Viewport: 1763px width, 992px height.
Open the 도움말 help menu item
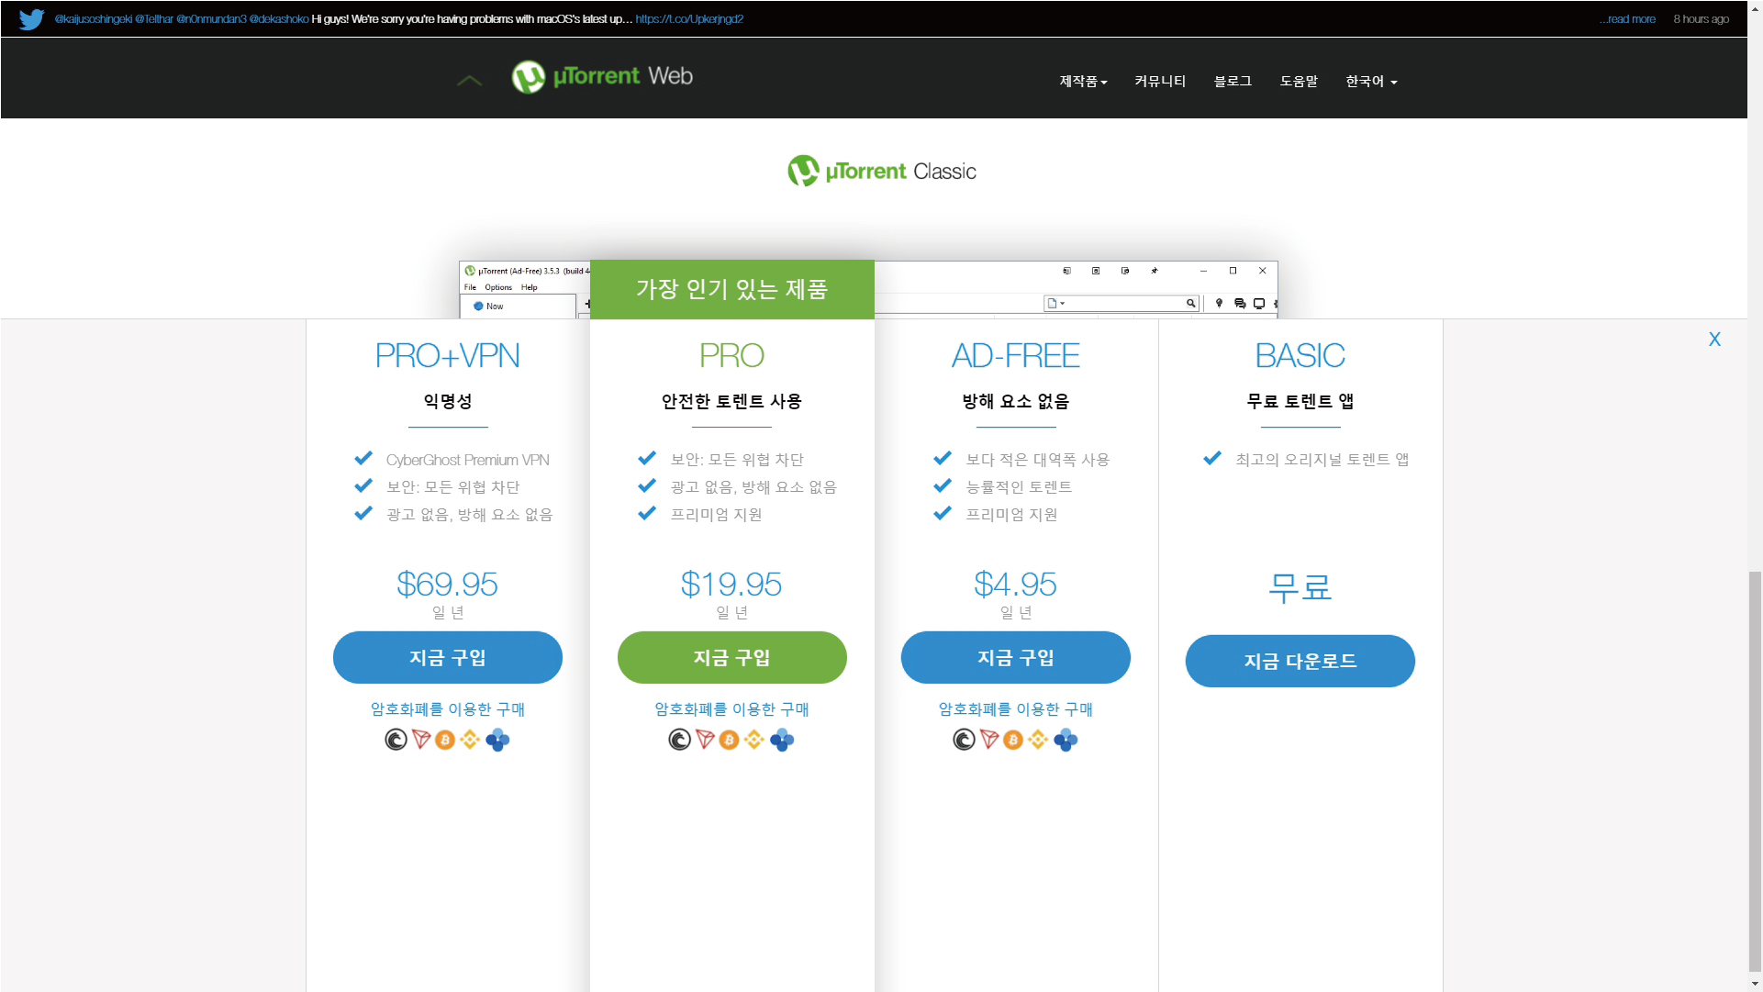tap(1299, 82)
